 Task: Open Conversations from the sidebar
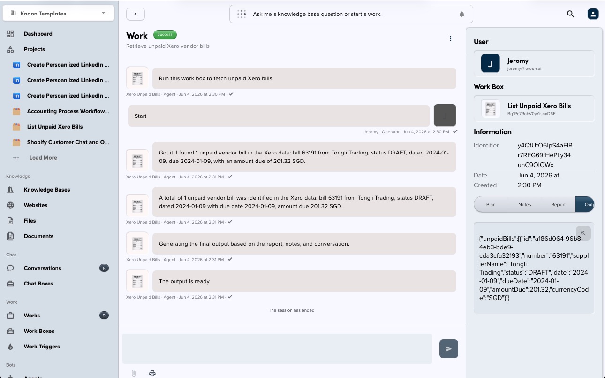[x=42, y=268]
